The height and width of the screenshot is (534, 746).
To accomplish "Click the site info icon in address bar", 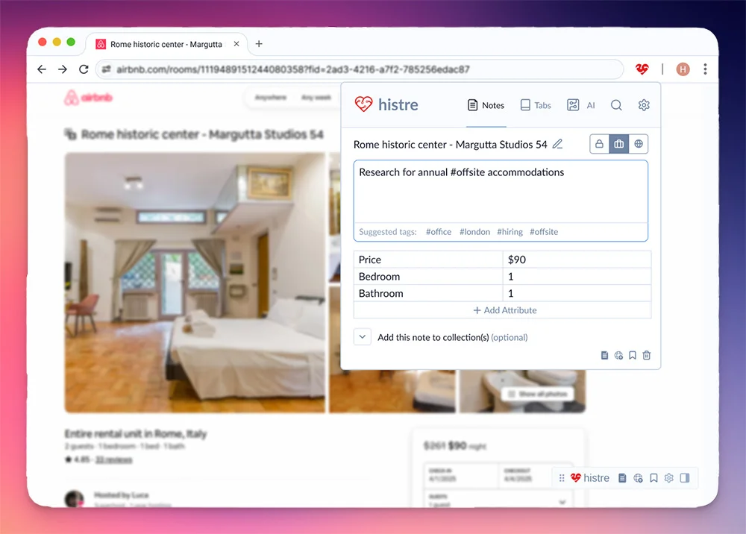I will tap(106, 69).
